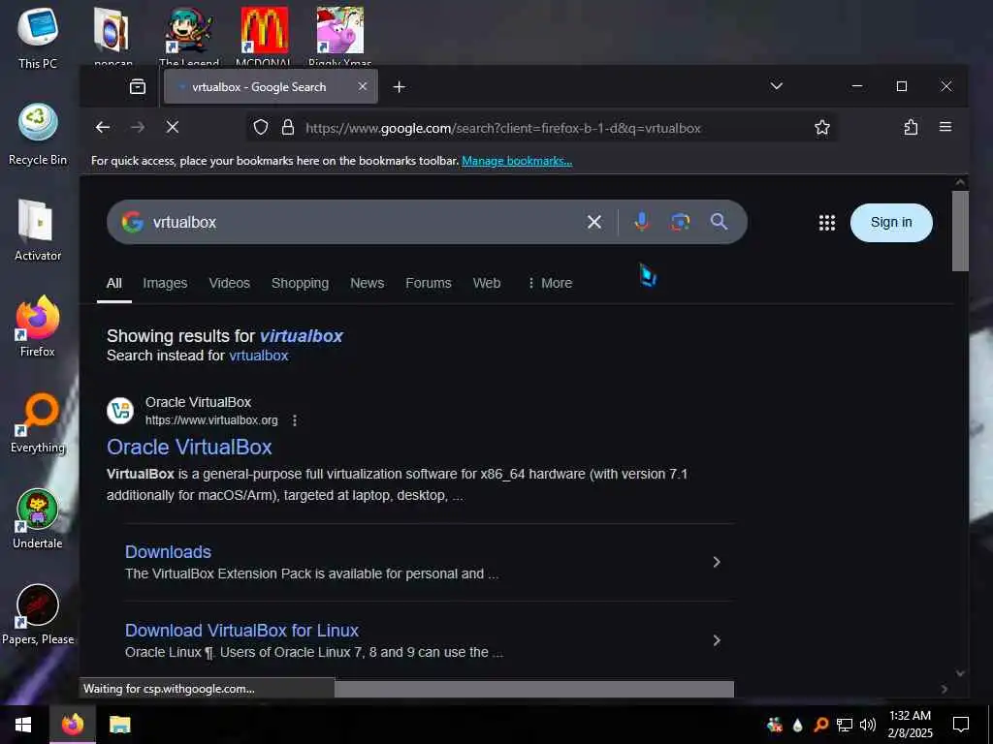Image resolution: width=993 pixels, height=744 pixels.
Task: Go back to previous page
Action: coord(103,128)
